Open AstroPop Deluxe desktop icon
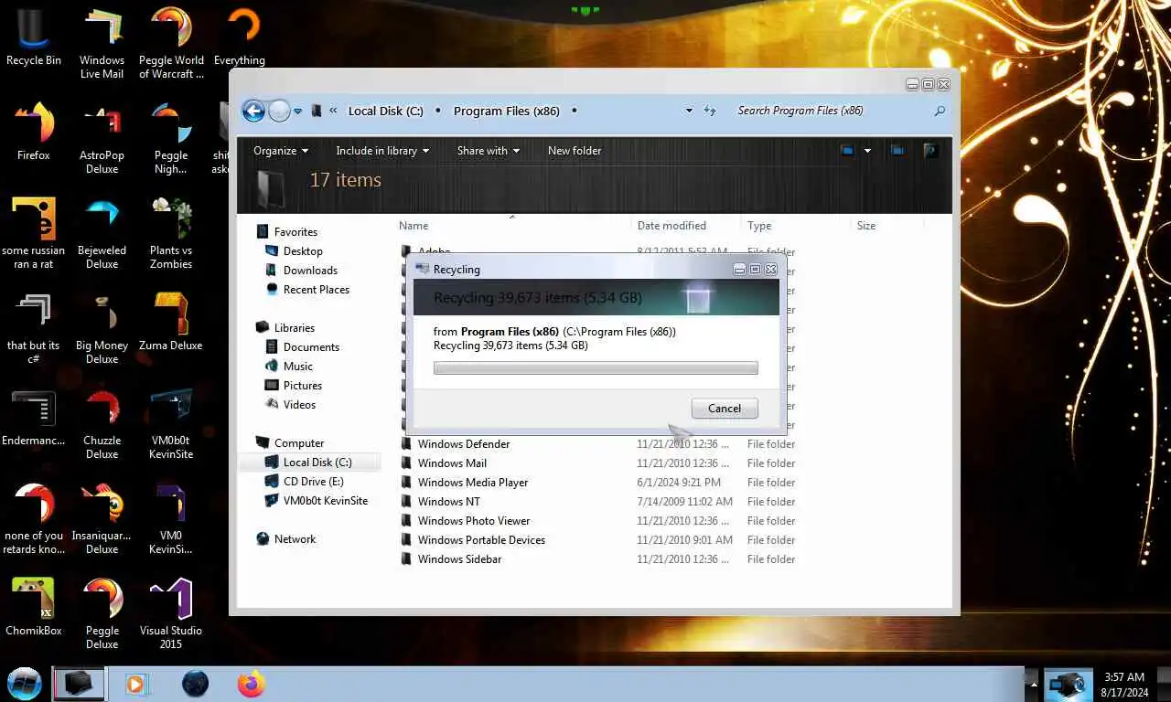This screenshot has height=702, width=1171. [102, 139]
